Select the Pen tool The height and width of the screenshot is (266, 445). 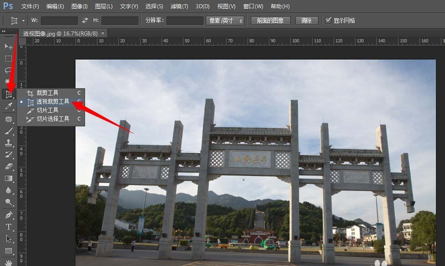coord(9,215)
